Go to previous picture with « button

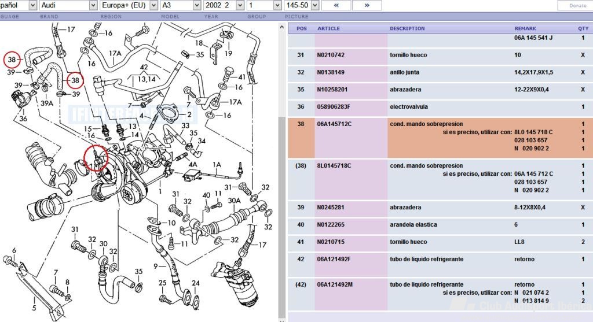tap(336, 5)
